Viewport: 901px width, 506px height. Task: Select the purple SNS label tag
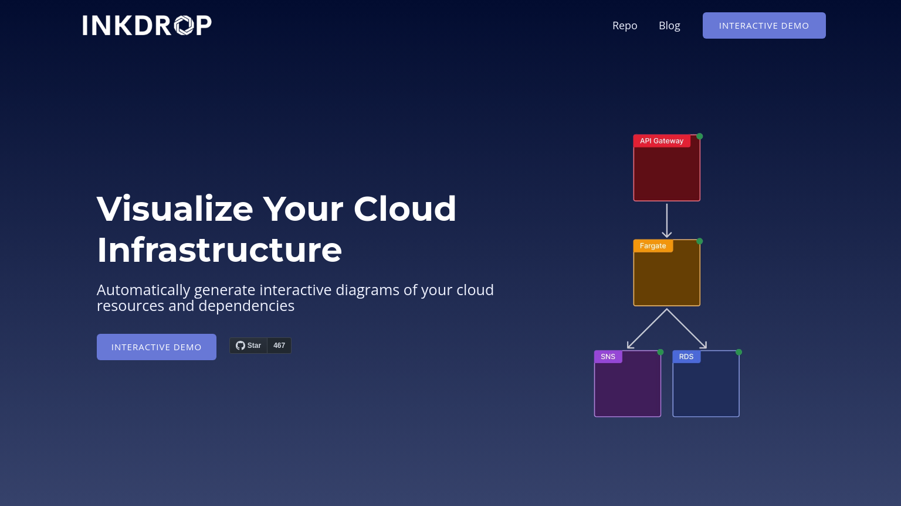(608, 357)
